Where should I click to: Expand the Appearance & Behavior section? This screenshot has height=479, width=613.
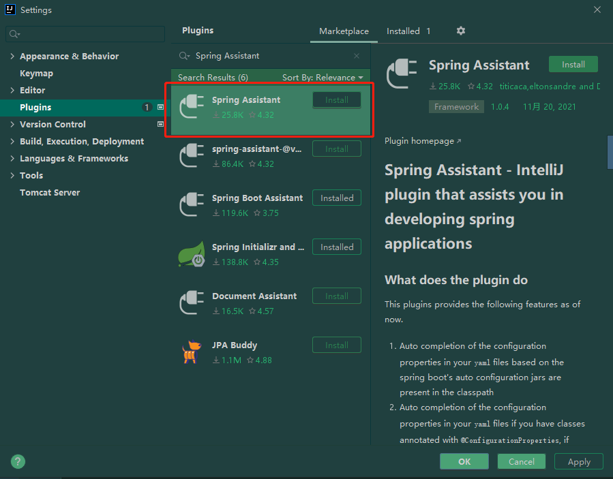(x=12, y=56)
